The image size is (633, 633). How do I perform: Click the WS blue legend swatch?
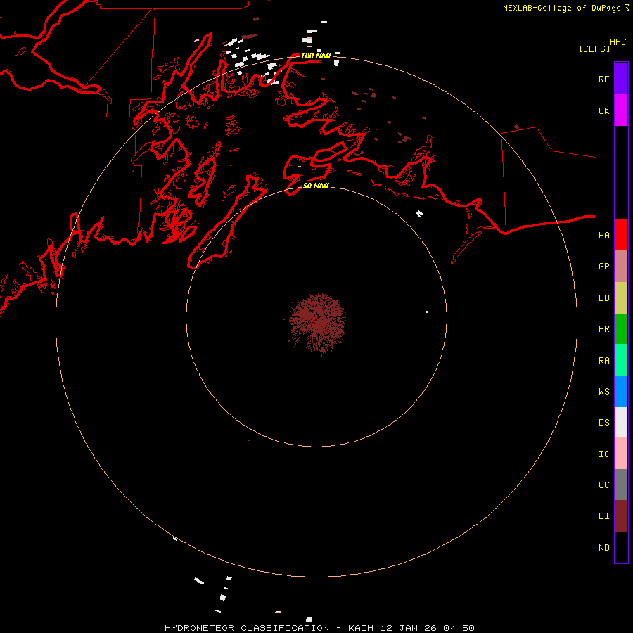[621, 391]
